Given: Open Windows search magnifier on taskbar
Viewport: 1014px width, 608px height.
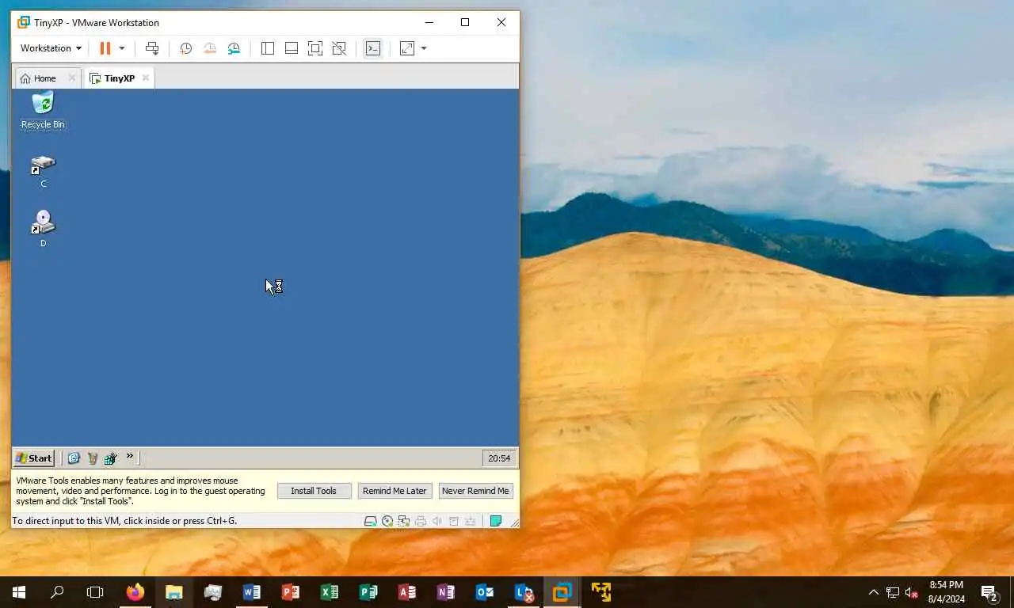Looking at the screenshot, I should (x=57, y=592).
